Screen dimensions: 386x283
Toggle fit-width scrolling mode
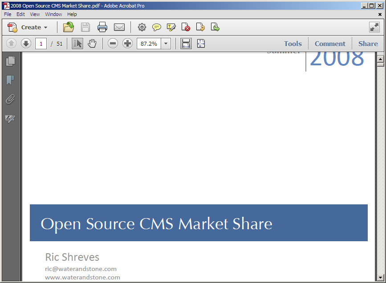(x=186, y=44)
